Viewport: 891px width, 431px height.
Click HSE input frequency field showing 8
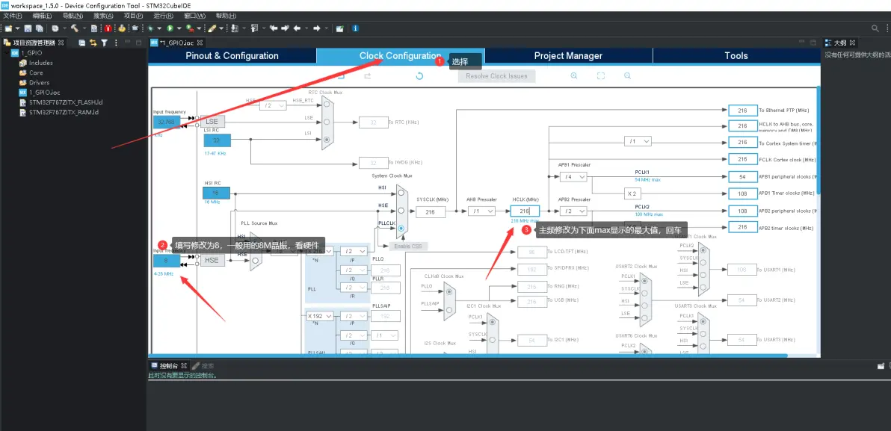tap(167, 261)
